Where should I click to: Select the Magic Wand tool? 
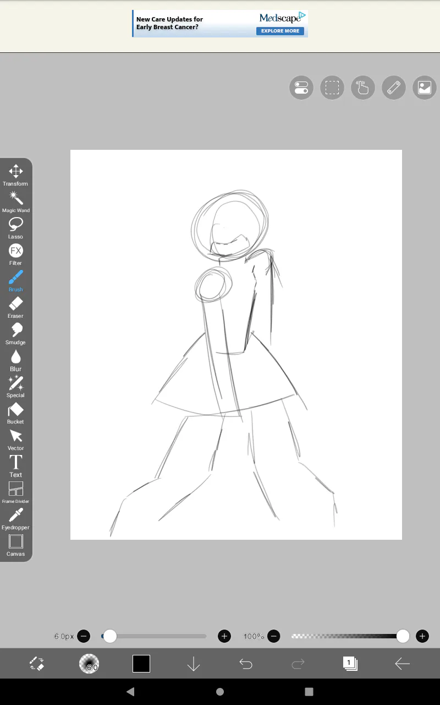click(16, 202)
